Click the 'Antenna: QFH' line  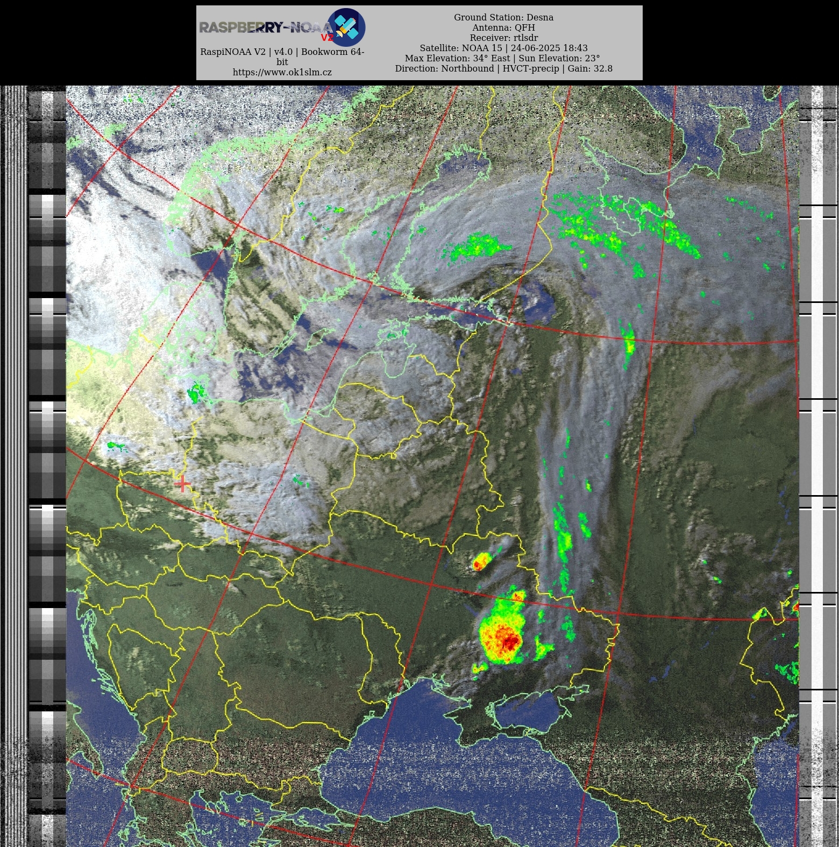pyautogui.click(x=503, y=27)
